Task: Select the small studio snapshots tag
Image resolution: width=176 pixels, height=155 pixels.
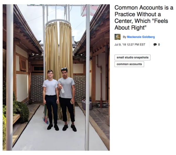Action: point(133,58)
